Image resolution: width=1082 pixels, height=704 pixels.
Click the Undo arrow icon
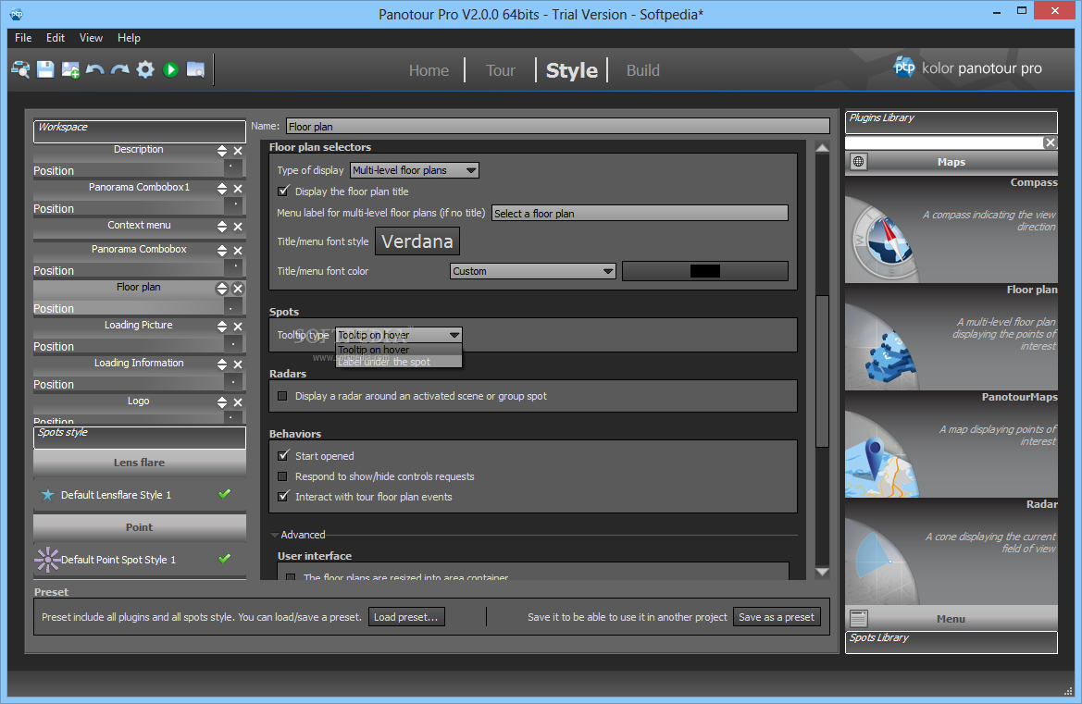click(x=95, y=69)
